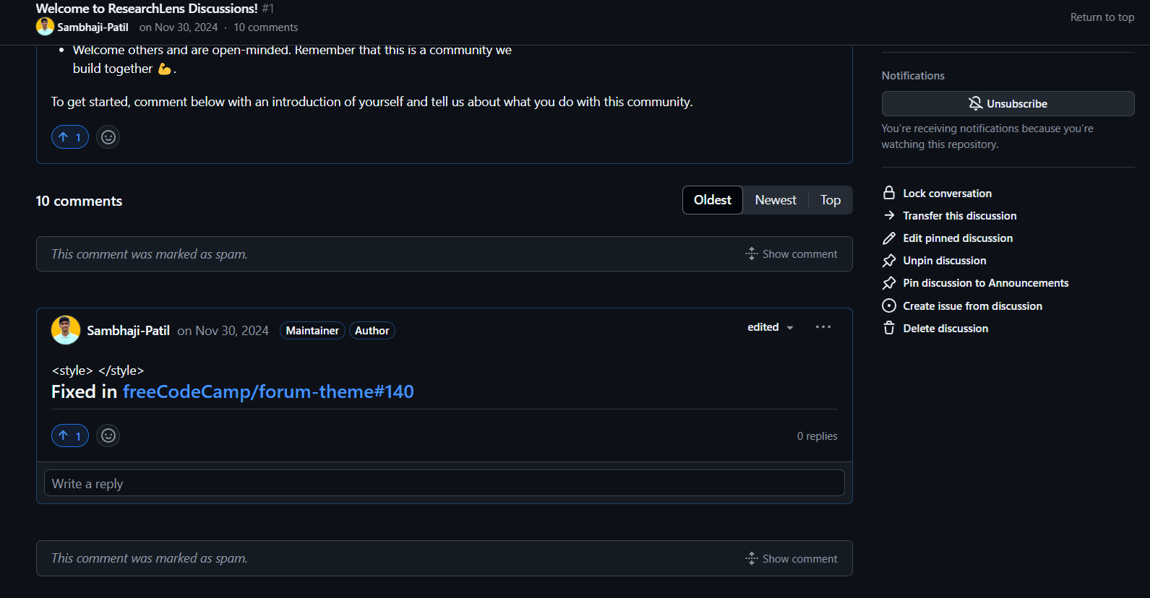Click the Write a reply field
Image resolution: width=1150 pixels, height=598 pixels.
point(444,483)
